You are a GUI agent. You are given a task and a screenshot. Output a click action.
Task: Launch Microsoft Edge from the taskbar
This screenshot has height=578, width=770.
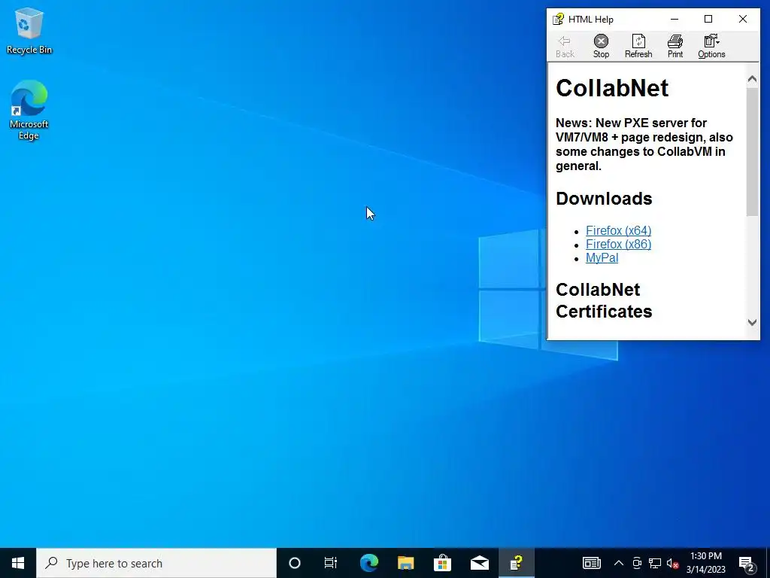368,563
